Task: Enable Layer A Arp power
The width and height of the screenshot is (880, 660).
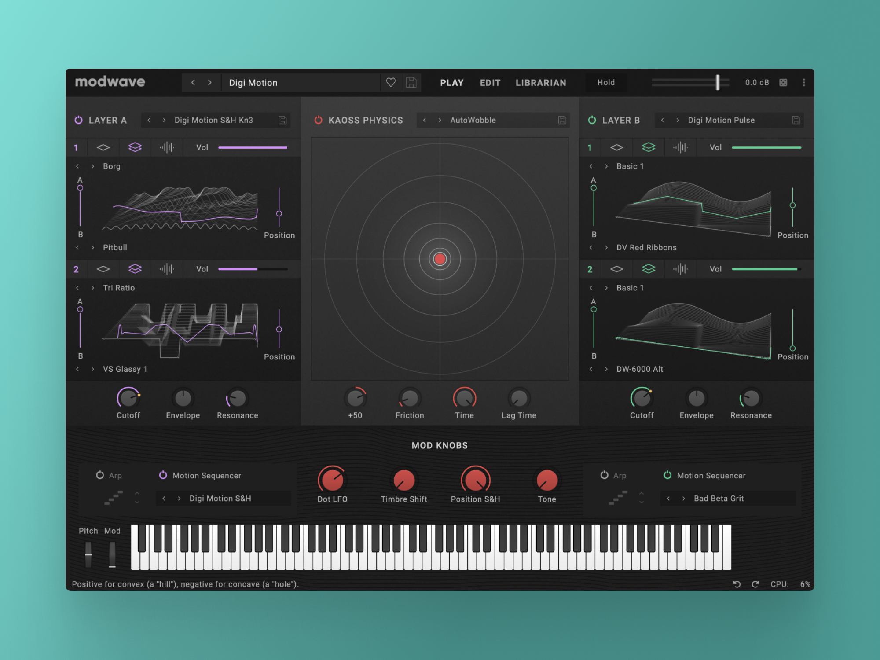Action: (100, 475)
